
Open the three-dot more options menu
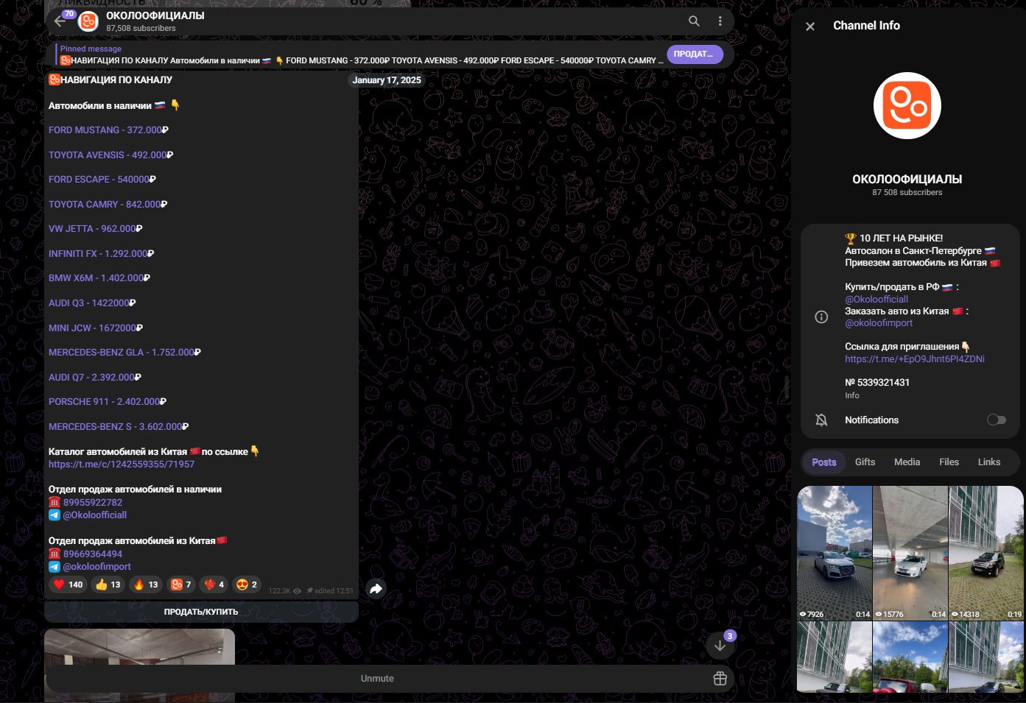pyautogui.click(x=720, y=21)
